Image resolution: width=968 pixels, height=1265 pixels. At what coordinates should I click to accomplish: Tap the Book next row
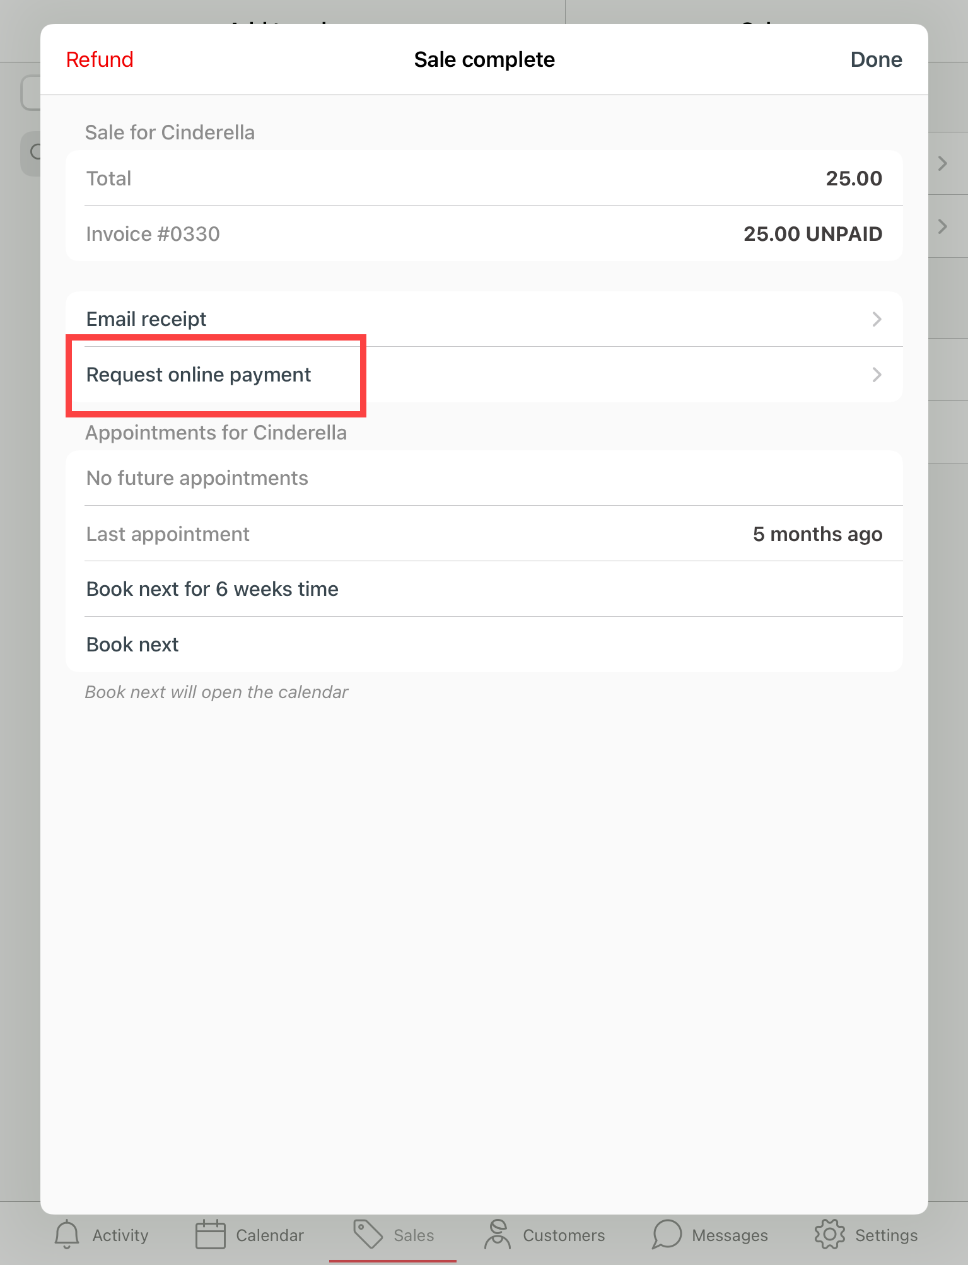pyautogui.click(x=132, y=644)
